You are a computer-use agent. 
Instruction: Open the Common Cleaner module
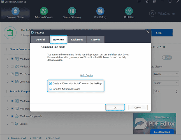pyautogui.click(x=15, y=13)
